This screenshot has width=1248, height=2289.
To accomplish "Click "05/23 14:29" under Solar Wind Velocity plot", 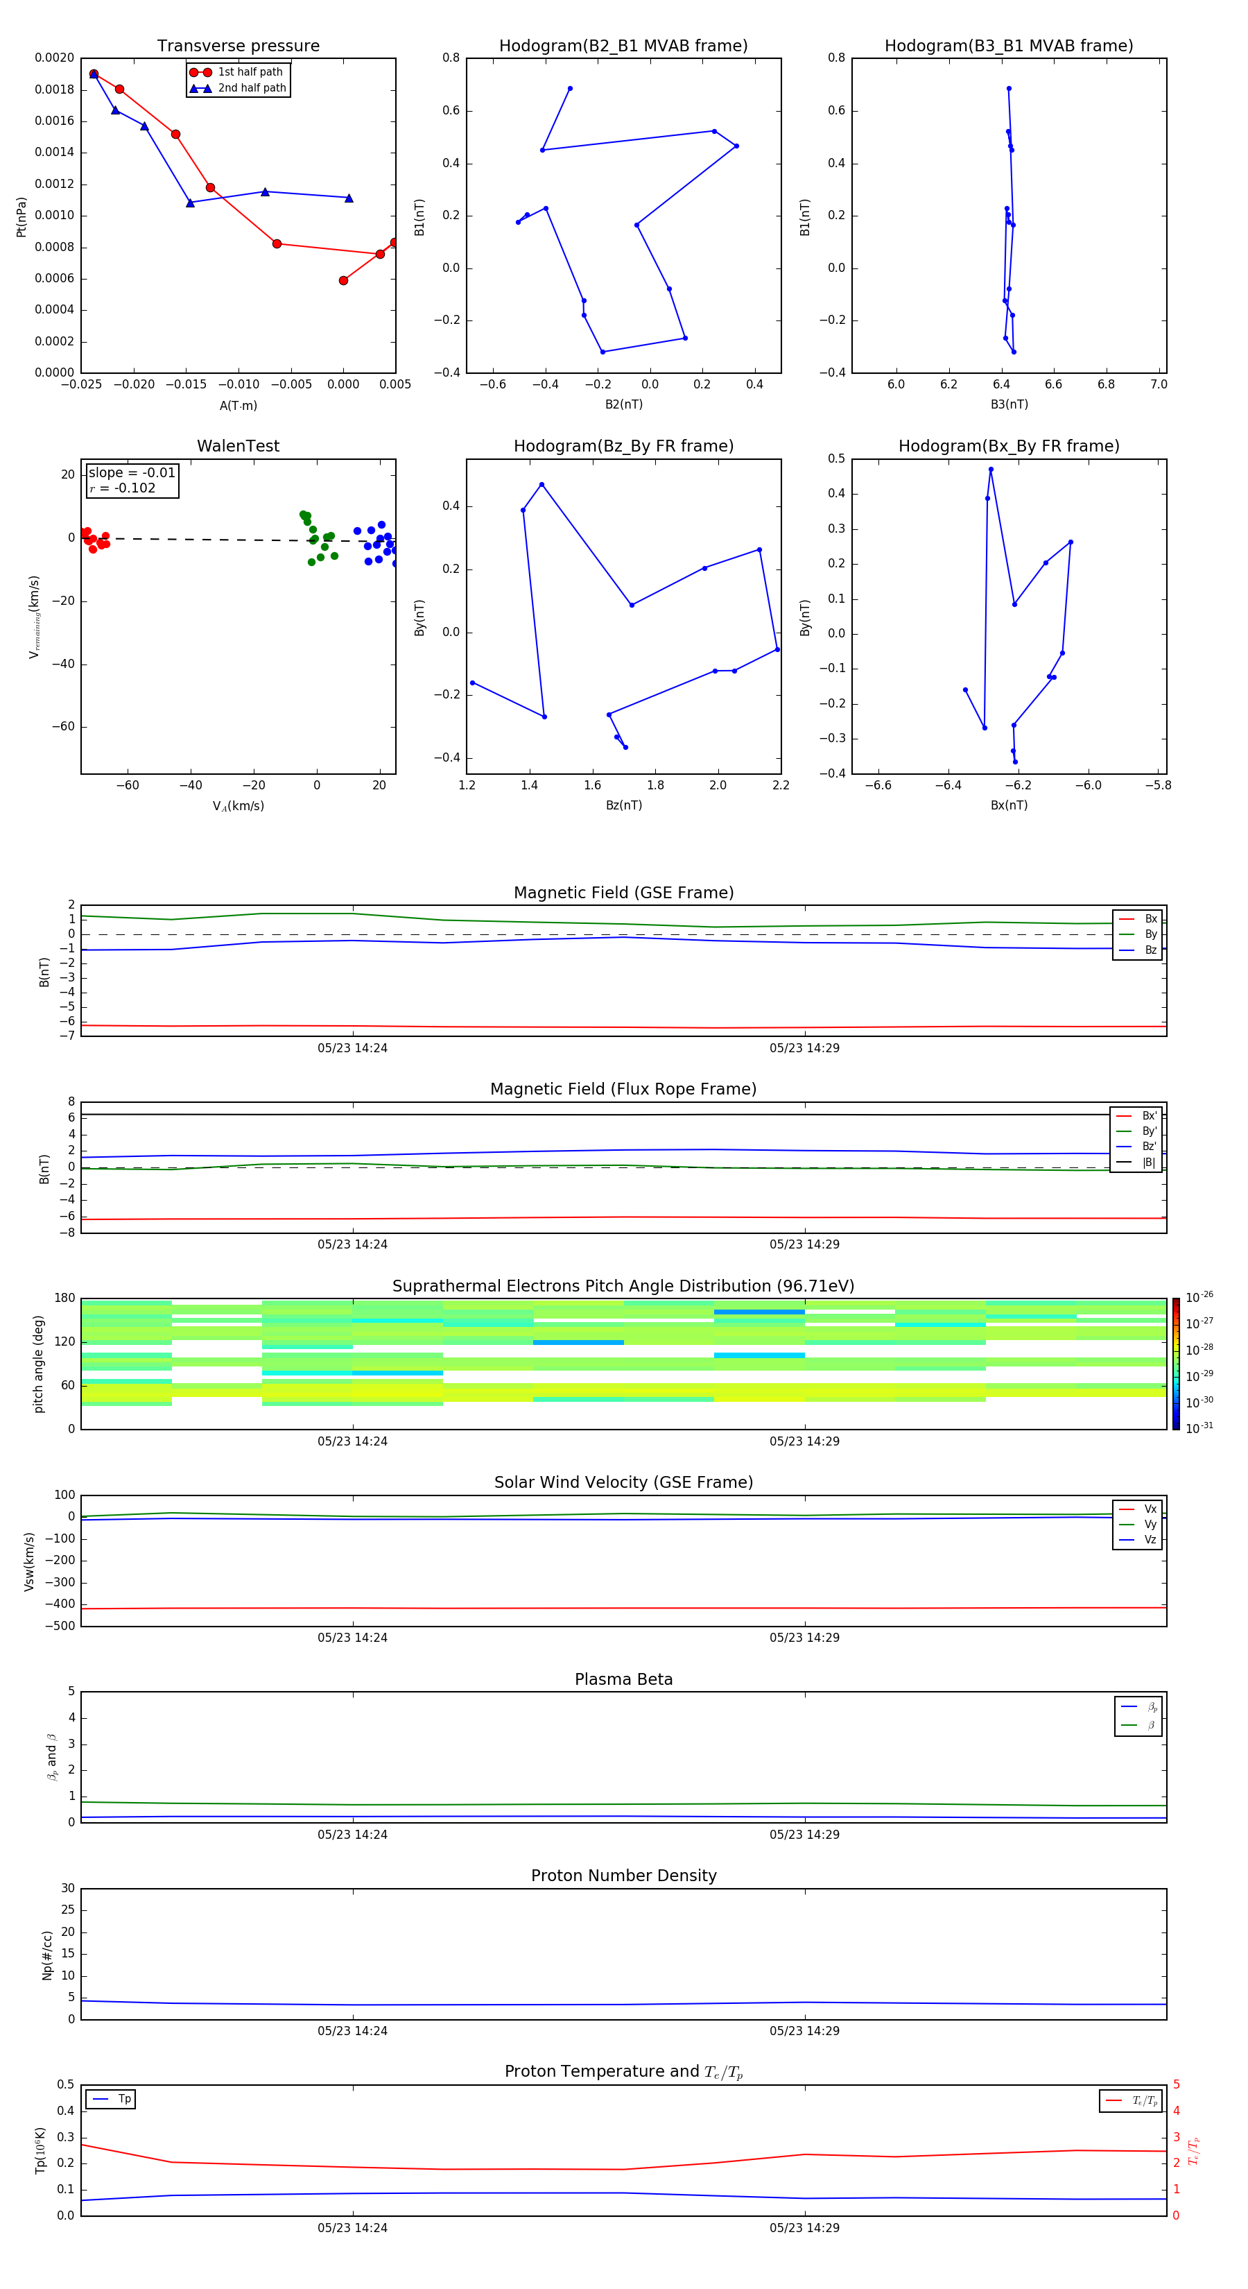I will tap(805, 1638).
